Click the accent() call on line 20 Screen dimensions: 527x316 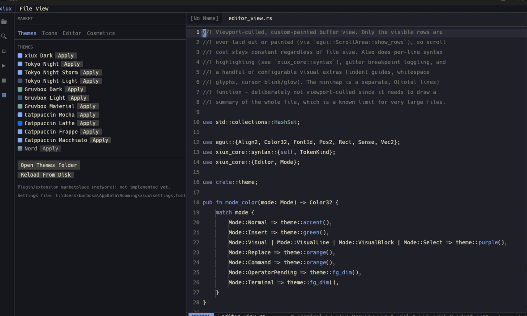pyautogui.click(x=316, y=222)
